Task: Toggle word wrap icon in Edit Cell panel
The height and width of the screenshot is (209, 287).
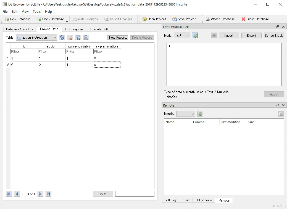Action: click(x=214, y=36)
